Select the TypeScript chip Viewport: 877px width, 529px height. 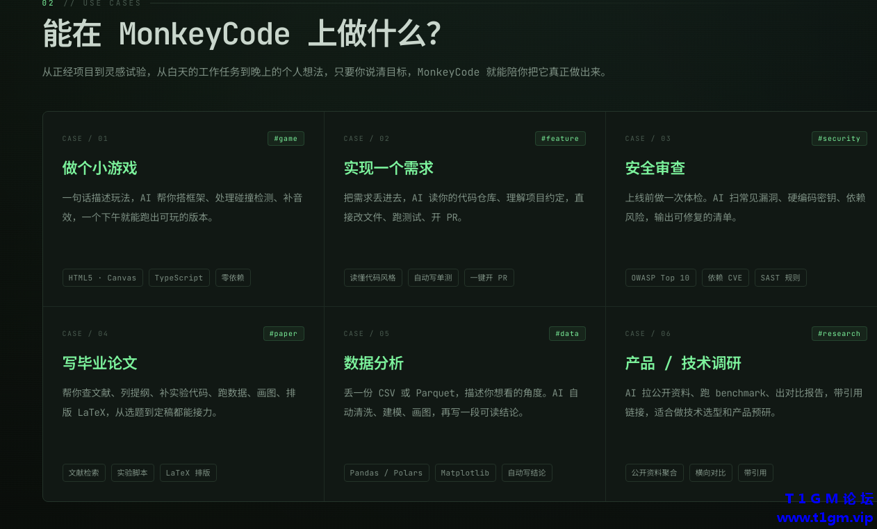pos(179,278)
